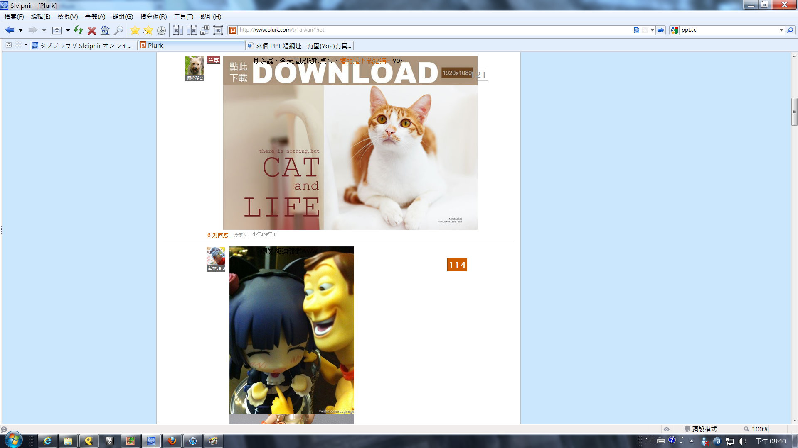The height and width of the screenshot is (448, 798).
Task: Open the 工具(T) menu
Action: click(x=183, y=17)
